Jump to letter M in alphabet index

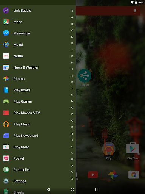(72, 95)
